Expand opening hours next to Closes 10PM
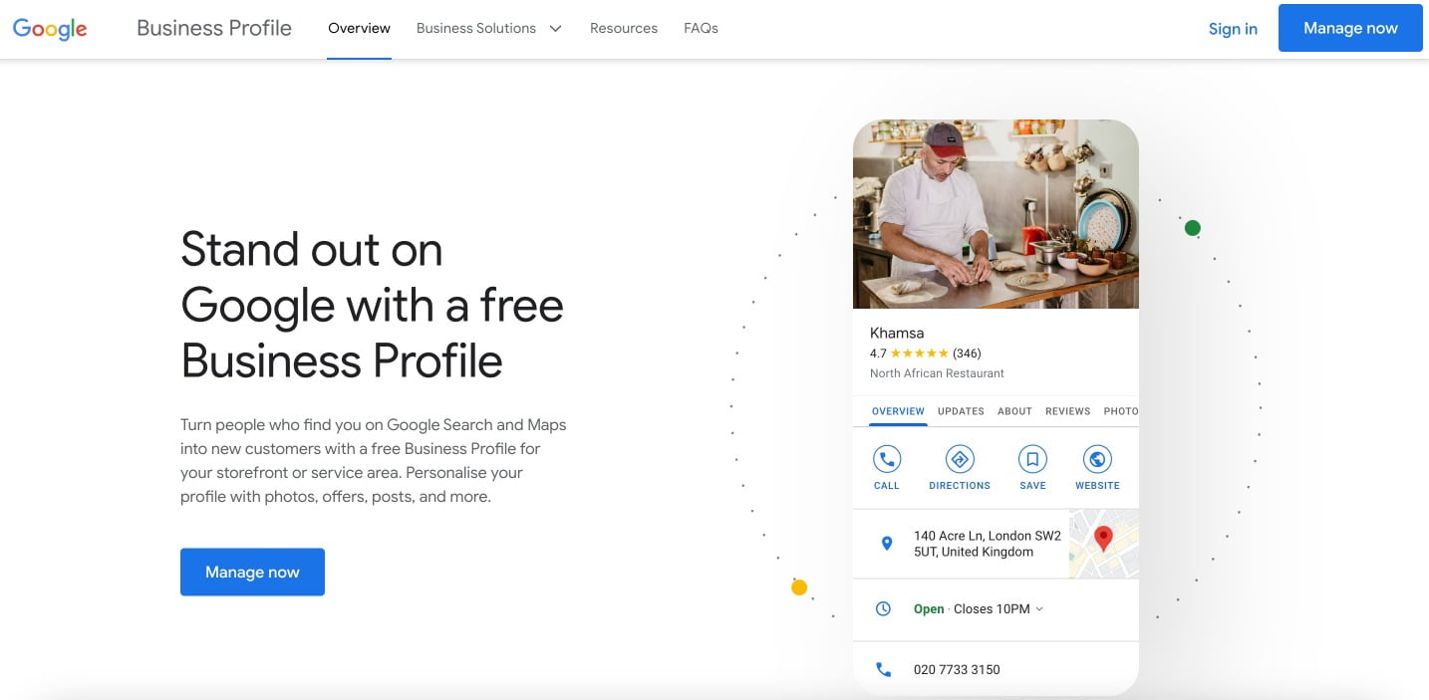 tap(1039, 609)
